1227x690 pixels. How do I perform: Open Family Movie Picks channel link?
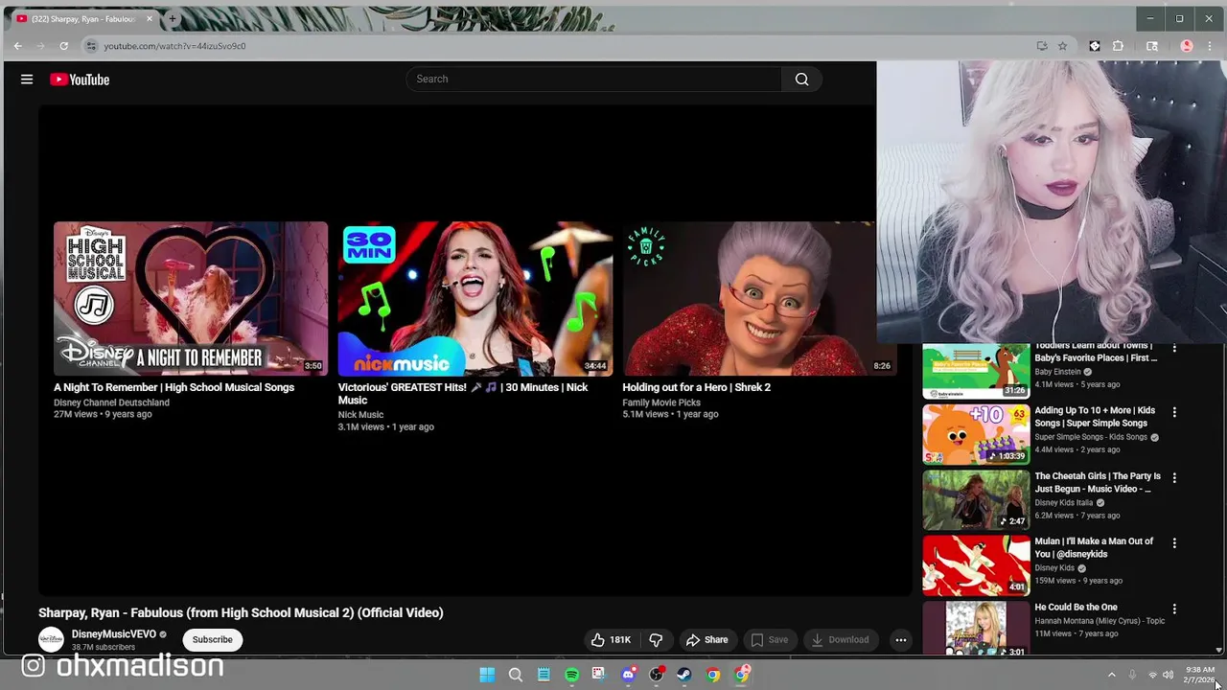pyautogui.click(x=661, y=402)
